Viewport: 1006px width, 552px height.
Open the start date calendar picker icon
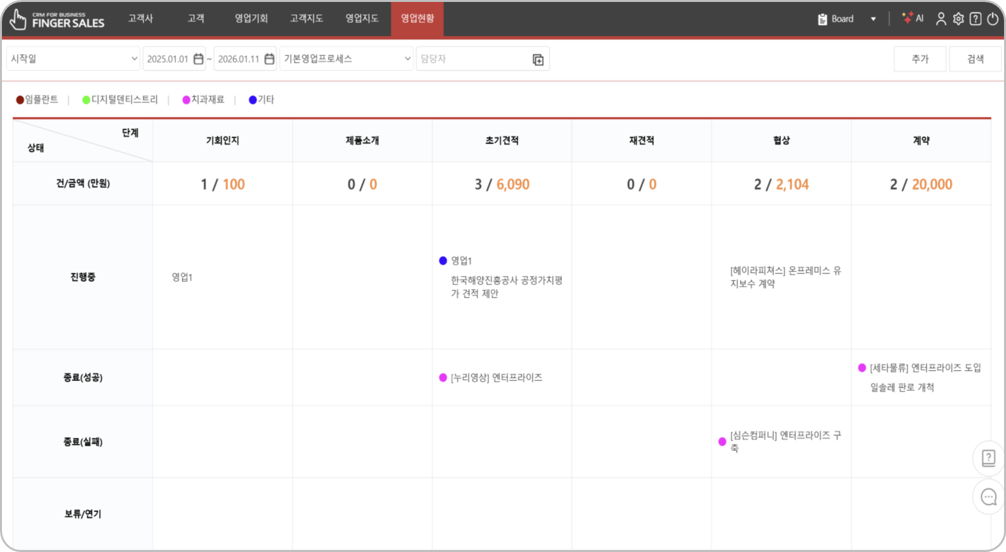pos(198,59)
